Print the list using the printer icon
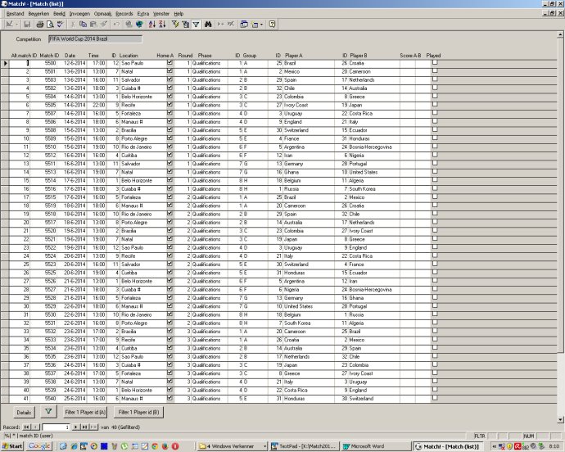Image resolution: width=565 pixels, height=452 pixels. [x=40, y=24]
